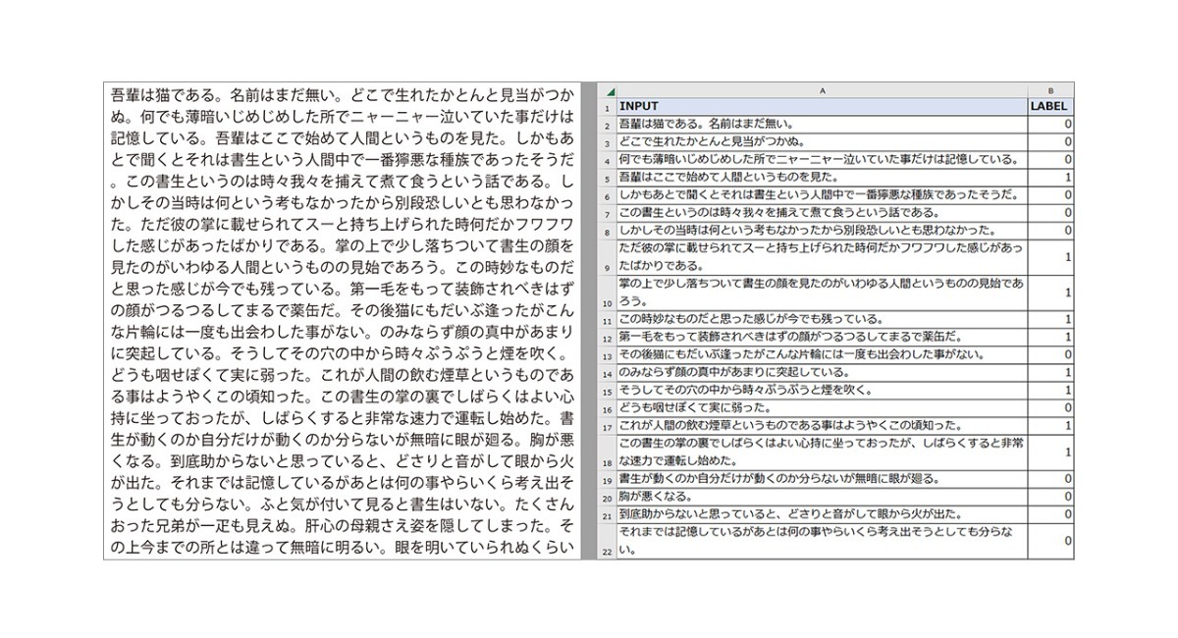
Task: Select the cell reading どこで生れたかとんと見当がつかぬ。
Action: (x=822, y=142)
